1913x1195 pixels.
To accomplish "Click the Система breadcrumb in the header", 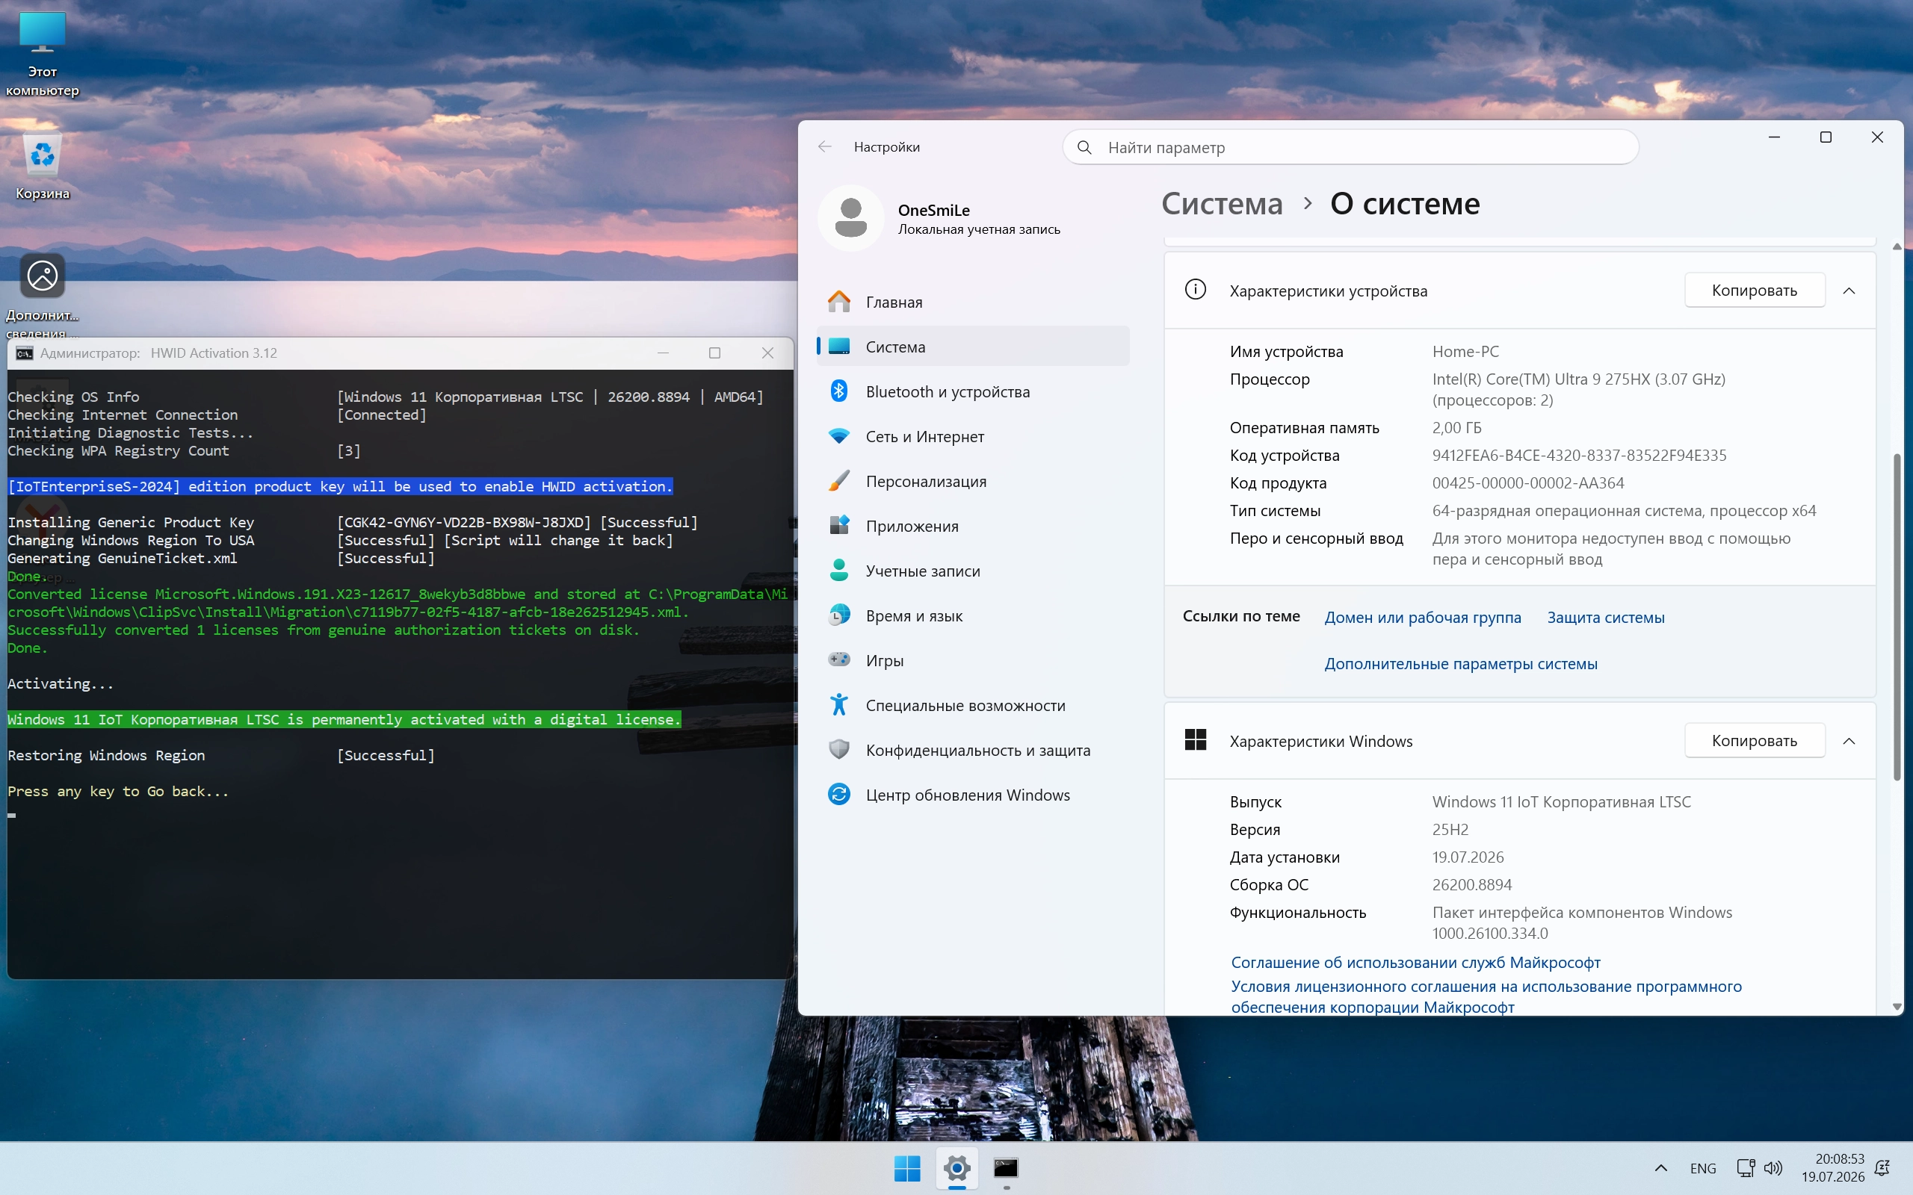I will pyautogui.click(x=1221, y=204).
